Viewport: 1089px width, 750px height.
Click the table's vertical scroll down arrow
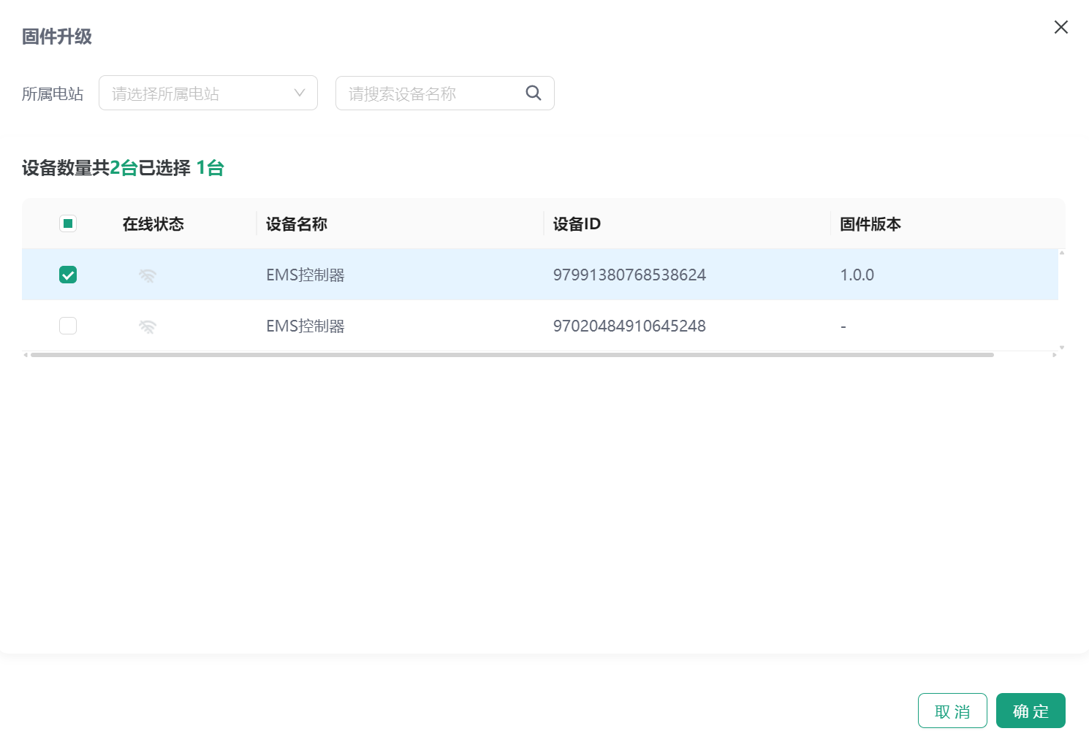tap(1062, 348)
